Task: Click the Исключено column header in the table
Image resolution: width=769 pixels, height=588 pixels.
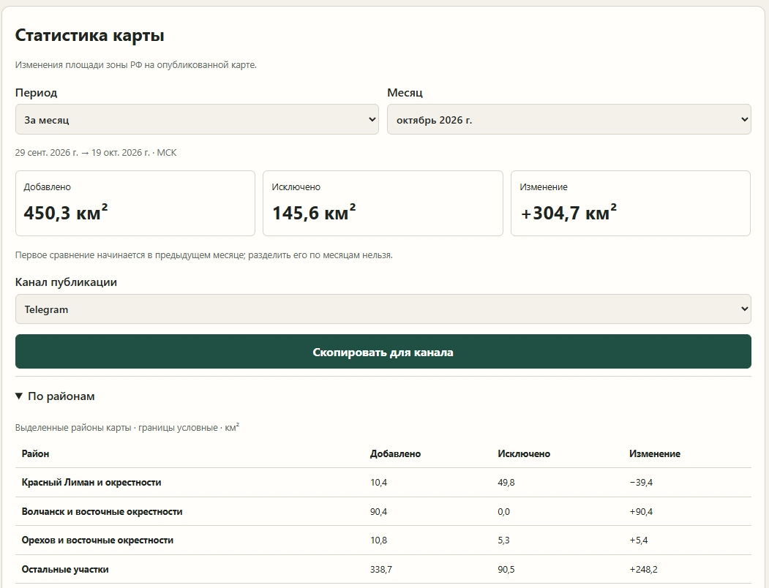Action: tap(524, 453)
